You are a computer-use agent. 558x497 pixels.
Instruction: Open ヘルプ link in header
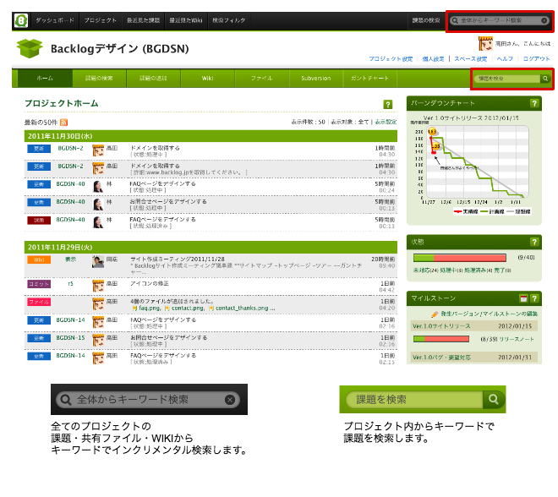pos(505,59)
